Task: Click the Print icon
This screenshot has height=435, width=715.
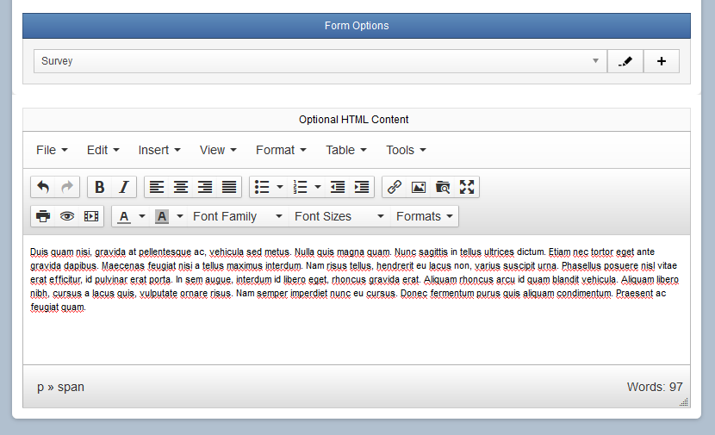Action: point(43,216)
